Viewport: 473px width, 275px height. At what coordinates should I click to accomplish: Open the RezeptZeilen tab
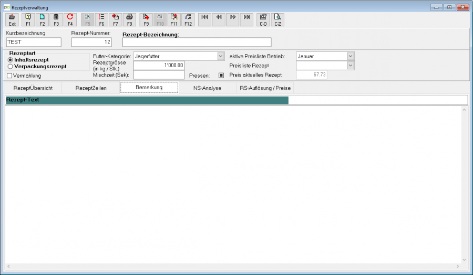coord(91,88)
